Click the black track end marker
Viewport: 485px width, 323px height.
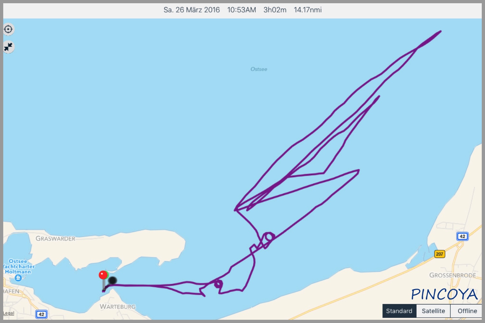113,280
